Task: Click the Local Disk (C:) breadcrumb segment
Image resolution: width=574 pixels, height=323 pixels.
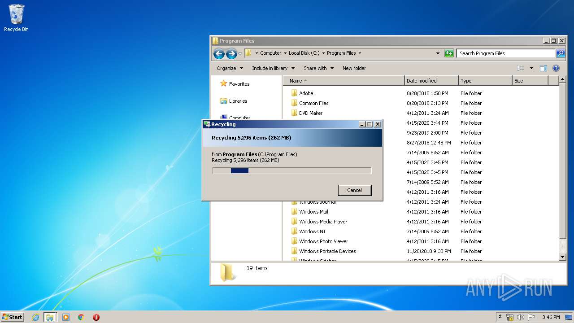Action: point(304,53)
